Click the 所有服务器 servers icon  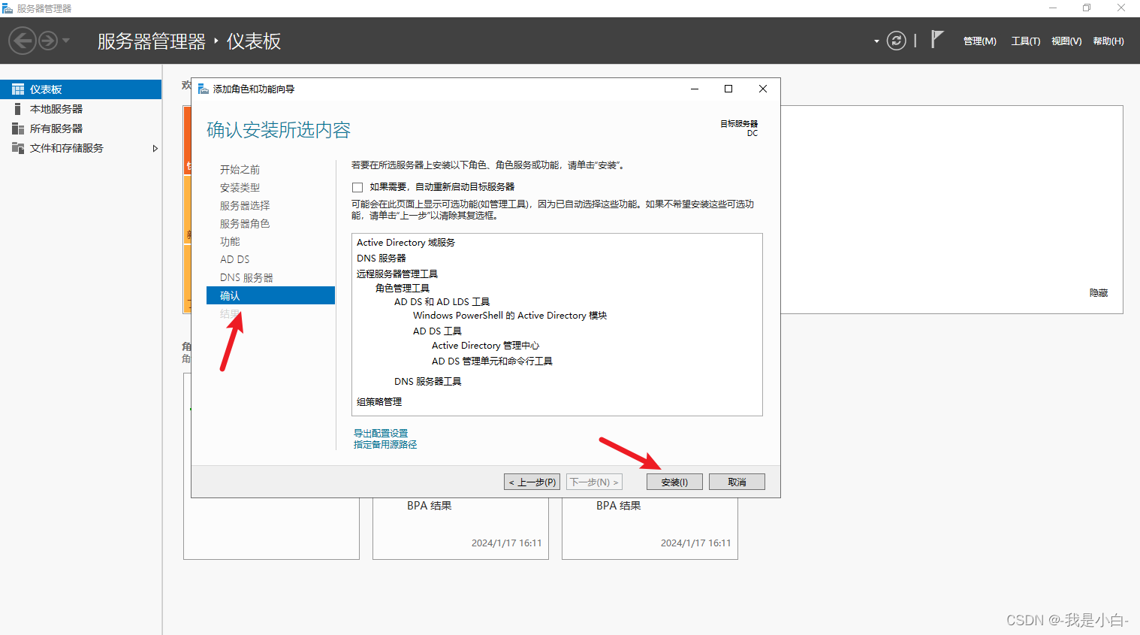pyautogui.click(x=18, y=129)
